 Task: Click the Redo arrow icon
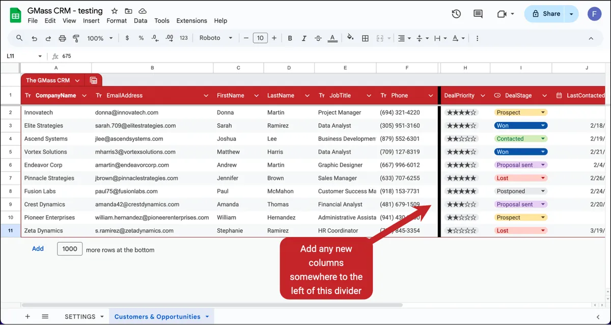(48, 38)
